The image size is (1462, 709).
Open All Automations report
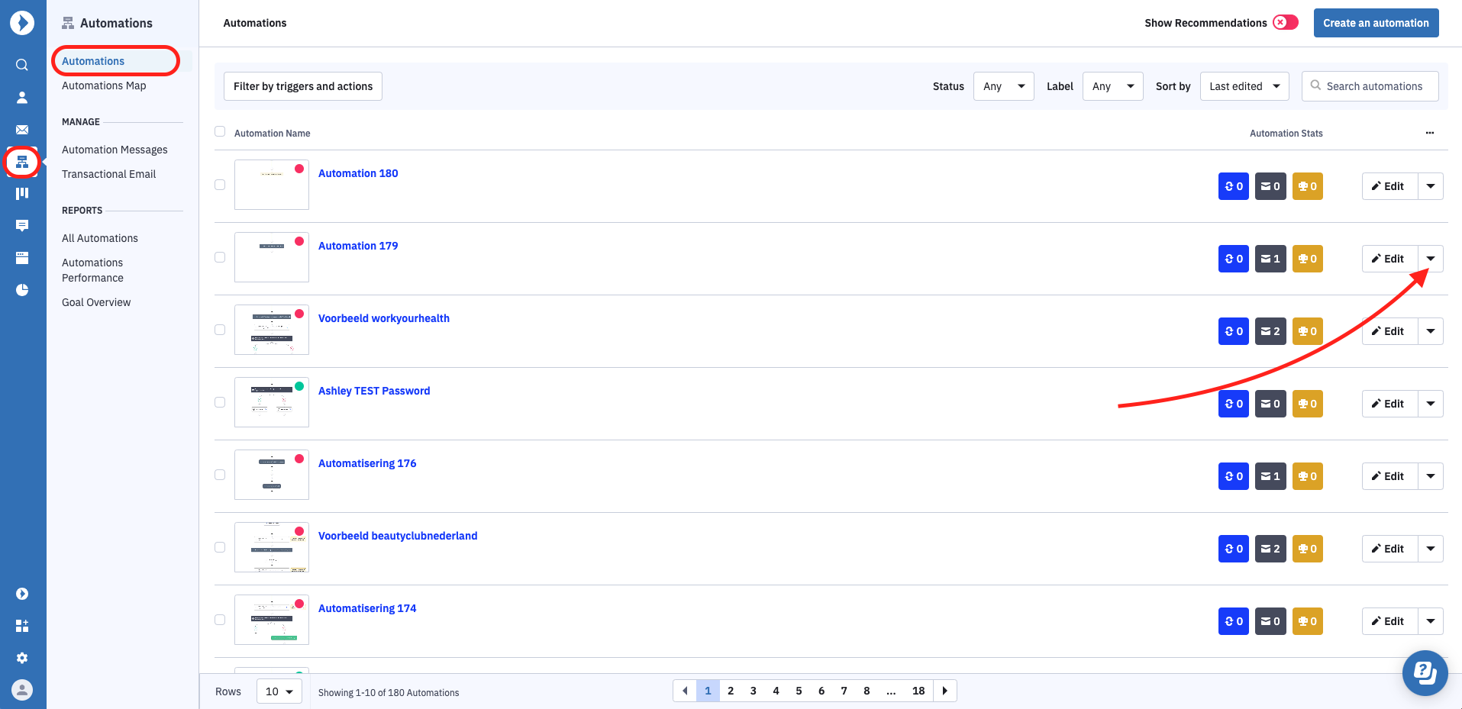click(100, 238)
